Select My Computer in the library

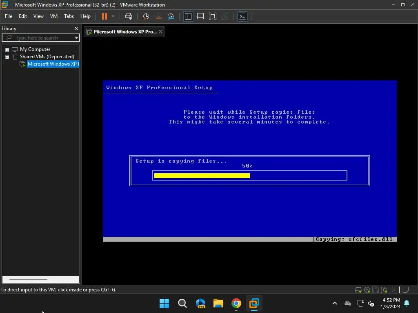click(x=35, y=49)
